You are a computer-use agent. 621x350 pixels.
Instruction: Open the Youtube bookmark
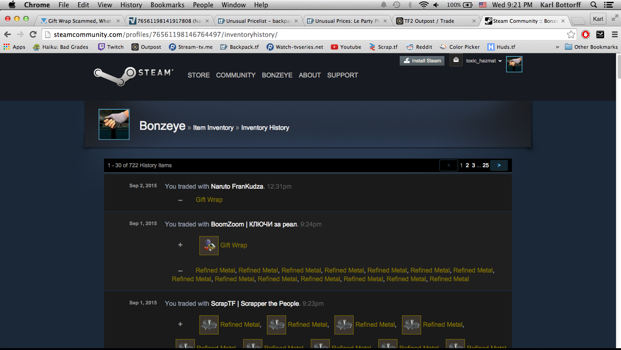pyautogui.click(x=346, y=47)
